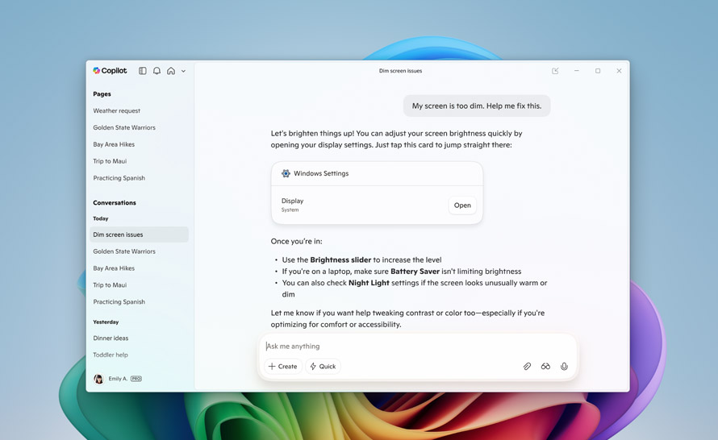Click the home icon in header

coord(171,71)
